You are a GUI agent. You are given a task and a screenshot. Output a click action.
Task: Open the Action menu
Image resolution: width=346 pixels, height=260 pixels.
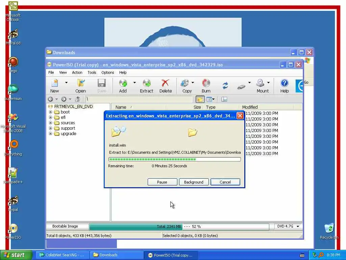[x=77, y=72]
